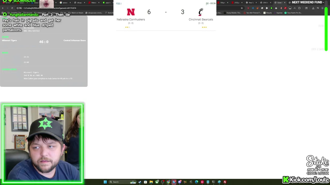The width and height of the screenshot is (330, 185).
Task: Open Google Chrome from the taskbar
Action: point(168,182)
